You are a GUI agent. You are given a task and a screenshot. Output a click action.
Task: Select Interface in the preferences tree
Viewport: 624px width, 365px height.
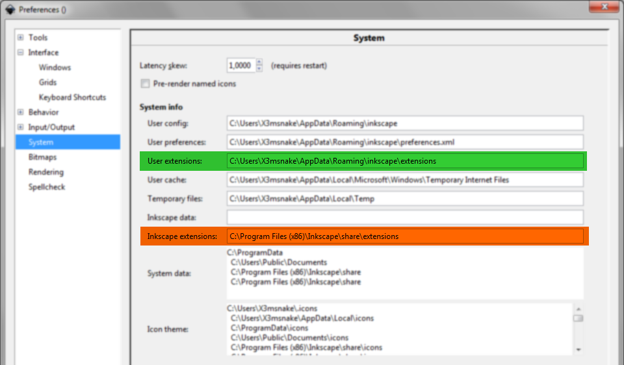coord(44,53)
